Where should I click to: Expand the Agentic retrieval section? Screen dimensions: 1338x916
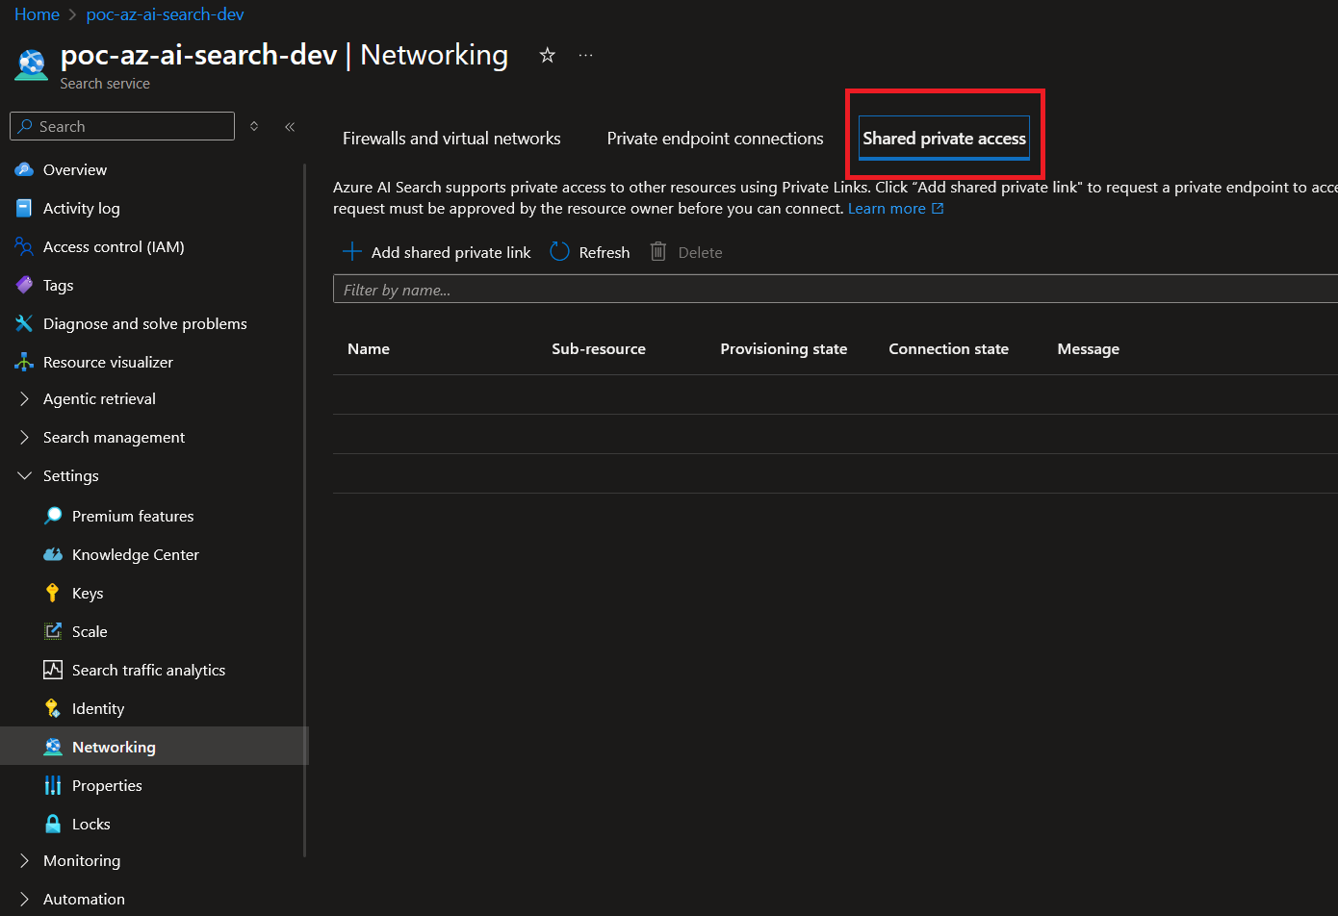click(24, 398)
